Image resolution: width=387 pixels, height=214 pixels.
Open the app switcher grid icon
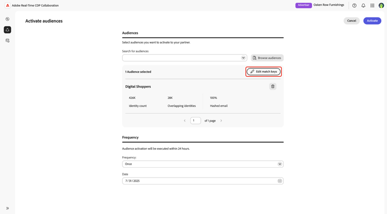373,6
